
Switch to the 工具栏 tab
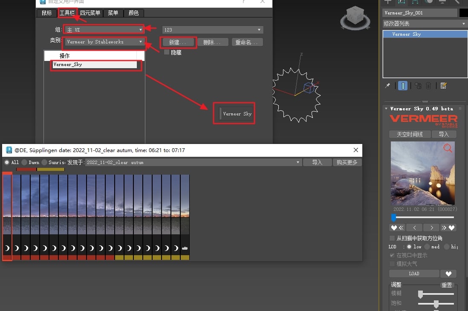point(67,13)
